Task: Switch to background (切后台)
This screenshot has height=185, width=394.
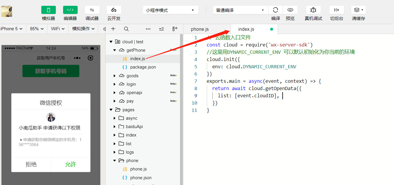Action: (336, 10)
